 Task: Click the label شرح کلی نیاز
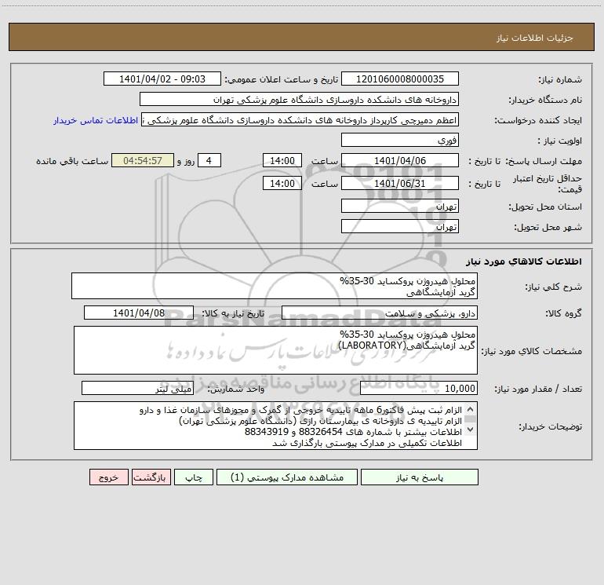click(554, 287)
